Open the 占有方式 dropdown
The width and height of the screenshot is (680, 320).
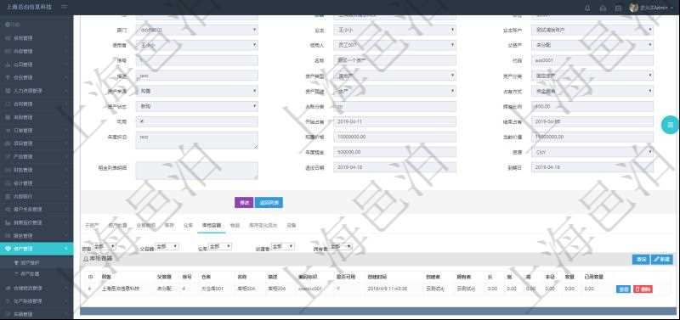coord(592,91)
